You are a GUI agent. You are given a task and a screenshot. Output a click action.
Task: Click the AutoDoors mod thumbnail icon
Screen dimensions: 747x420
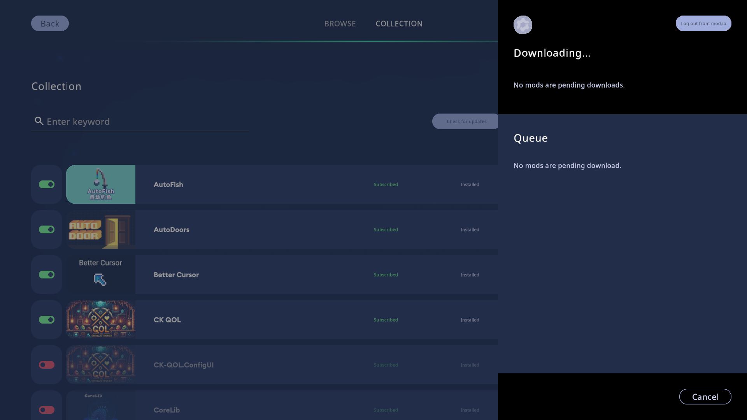(100, 229)
